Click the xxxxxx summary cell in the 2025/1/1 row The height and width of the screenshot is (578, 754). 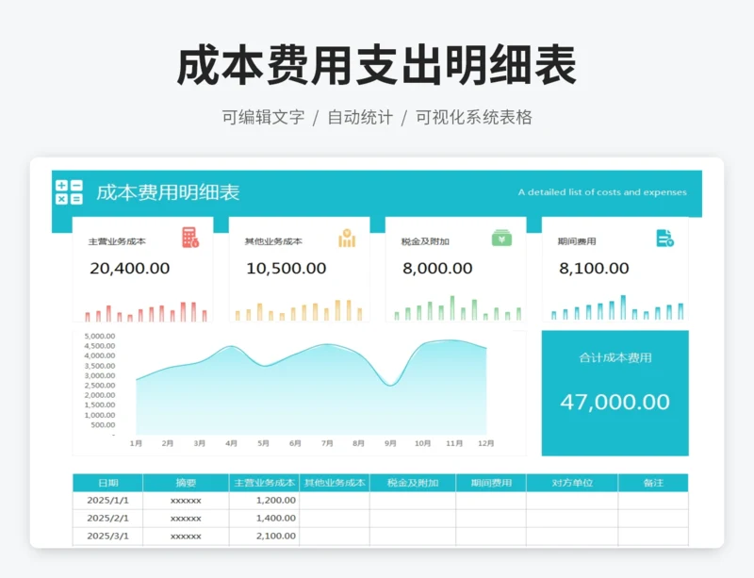click(186, 501)
